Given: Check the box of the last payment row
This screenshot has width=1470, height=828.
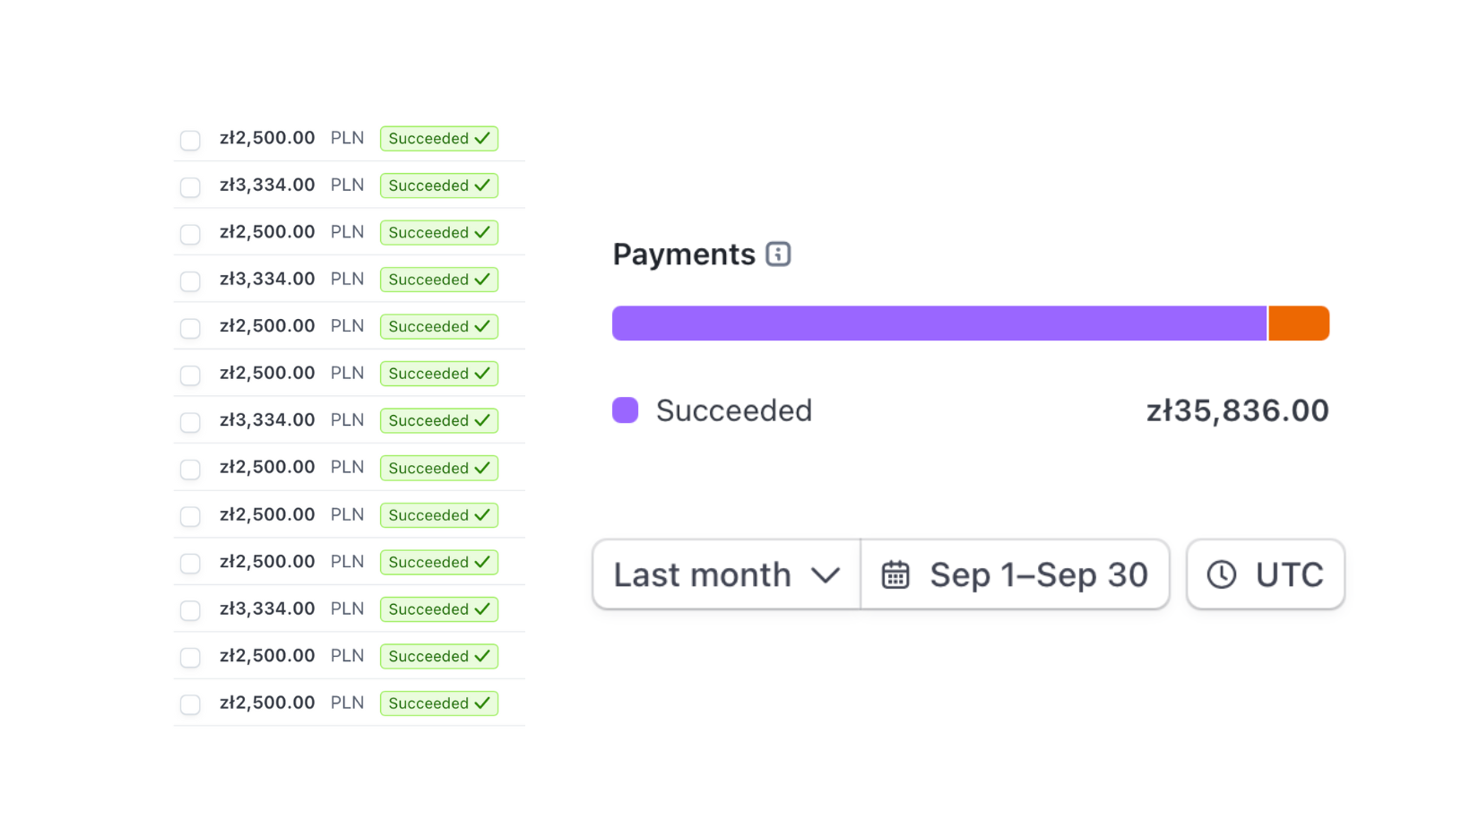Looking at the screenshot, I should pyautogui.click(x=190, y=704).
